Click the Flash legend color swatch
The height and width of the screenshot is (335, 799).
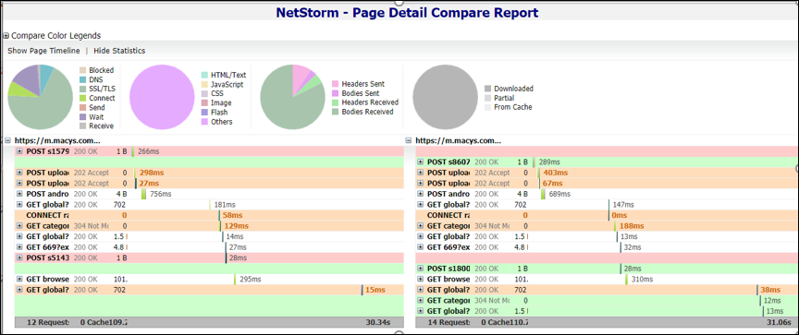pyautogui.click(x=205, y=113)
